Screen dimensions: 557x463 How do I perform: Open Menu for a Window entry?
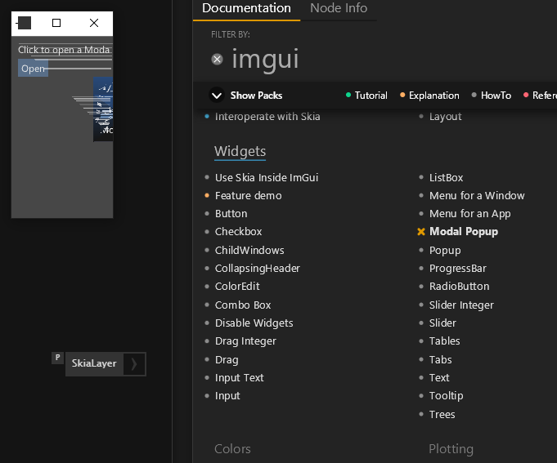pyautogui.click(x=477, y=196)
